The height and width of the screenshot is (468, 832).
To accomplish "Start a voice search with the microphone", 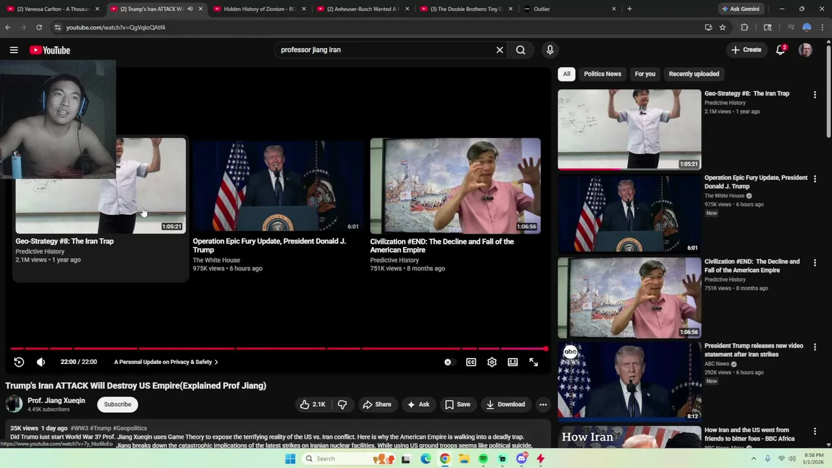I will [550, 50].
